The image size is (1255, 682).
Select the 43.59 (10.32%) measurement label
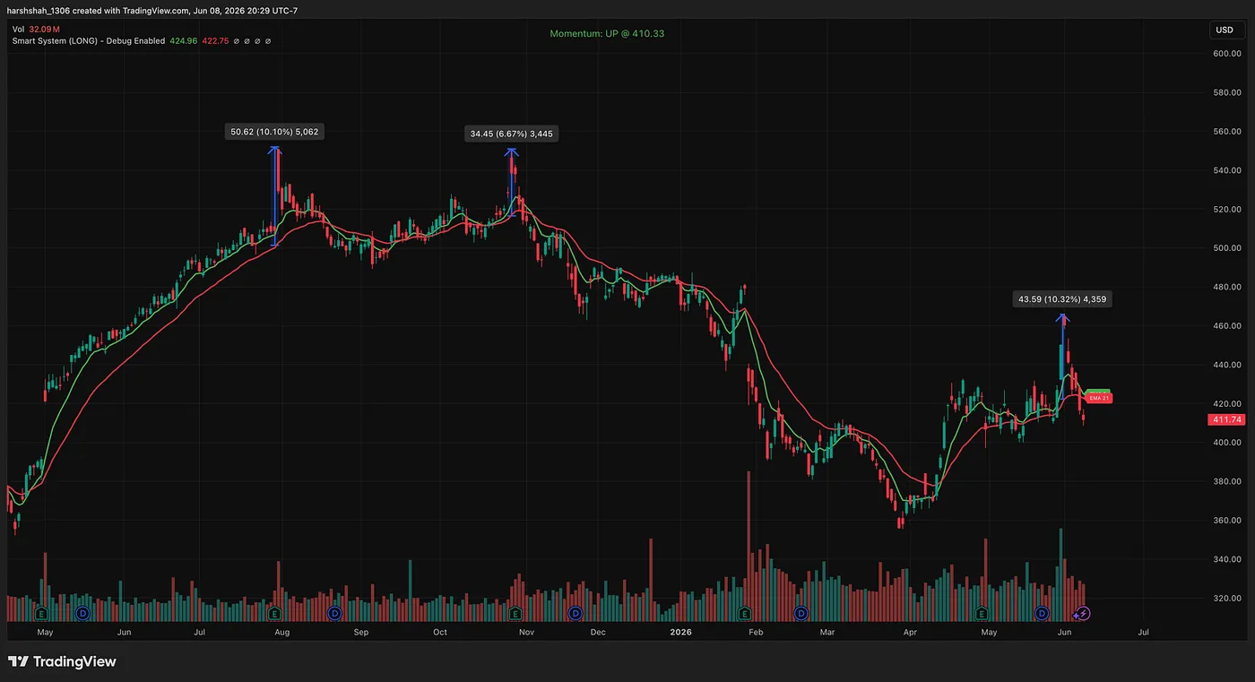coord(1062,299)
